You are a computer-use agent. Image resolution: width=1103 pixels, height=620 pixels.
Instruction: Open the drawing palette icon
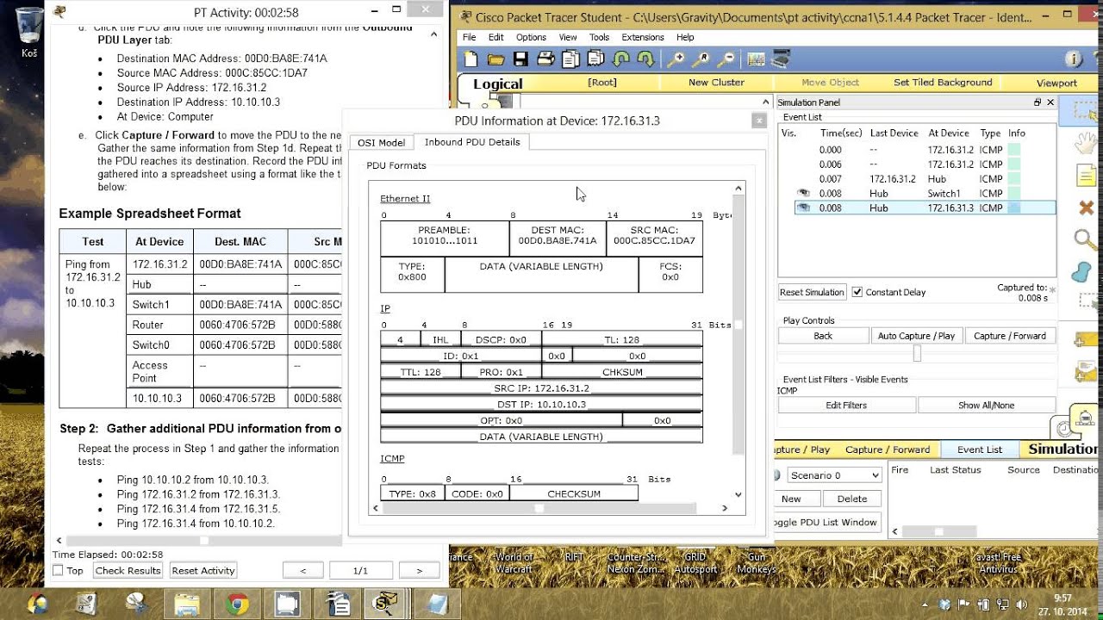757,59
